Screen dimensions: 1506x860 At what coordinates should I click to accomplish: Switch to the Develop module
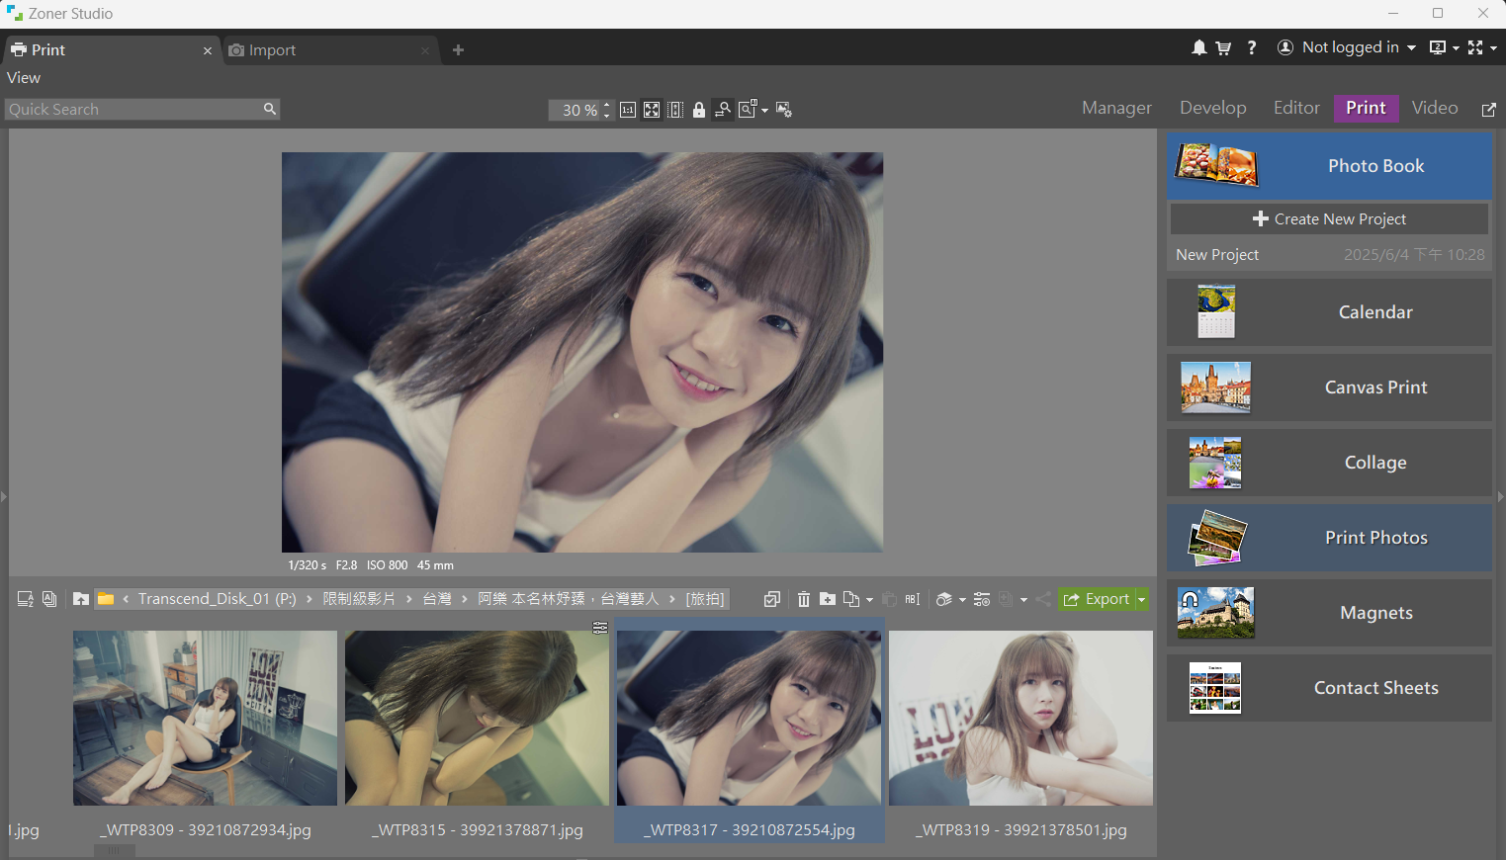pyautogui.click(x=1212, y=108)
